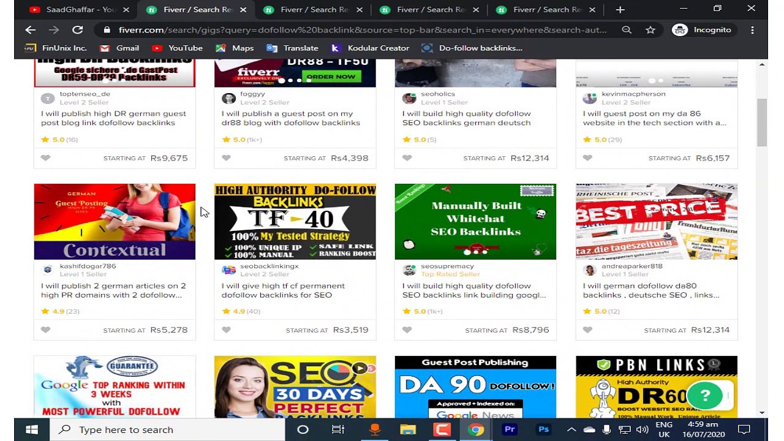This screenshot has width=784, height=441.
Task: Open the Best Price newspaper gig thumbnail
Action: point(657,222)
